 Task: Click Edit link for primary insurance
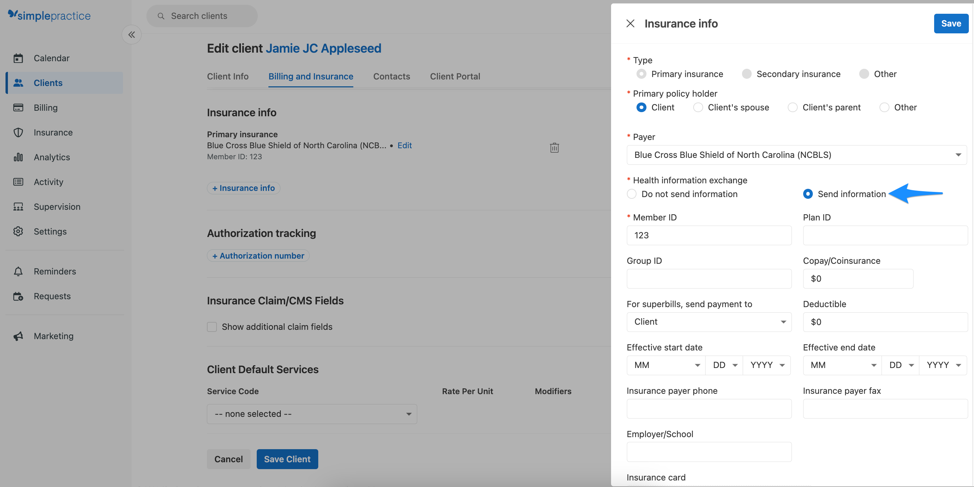(404, 145)
